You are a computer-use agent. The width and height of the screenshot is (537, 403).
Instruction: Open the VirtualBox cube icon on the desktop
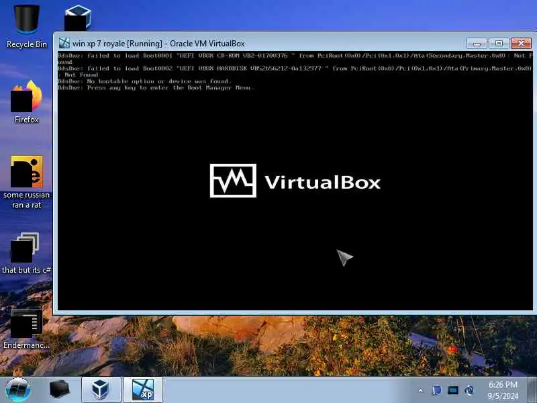78,17
